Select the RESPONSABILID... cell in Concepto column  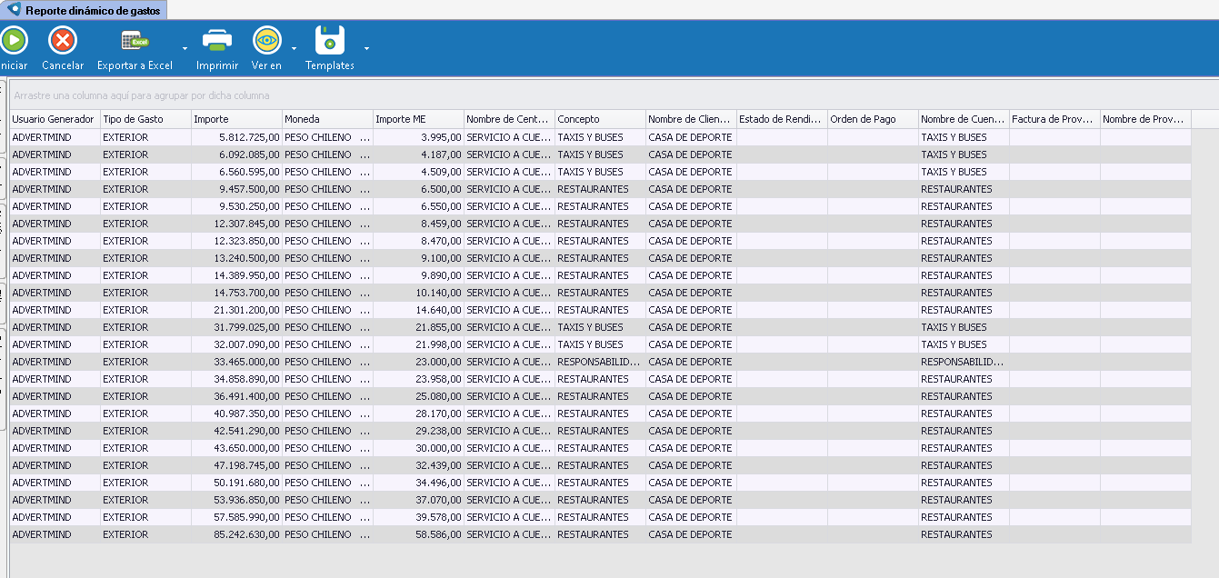(600, 362)
